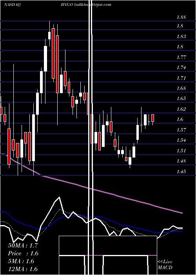Click the 12MA : 1.6 readout

pos(23,269)
